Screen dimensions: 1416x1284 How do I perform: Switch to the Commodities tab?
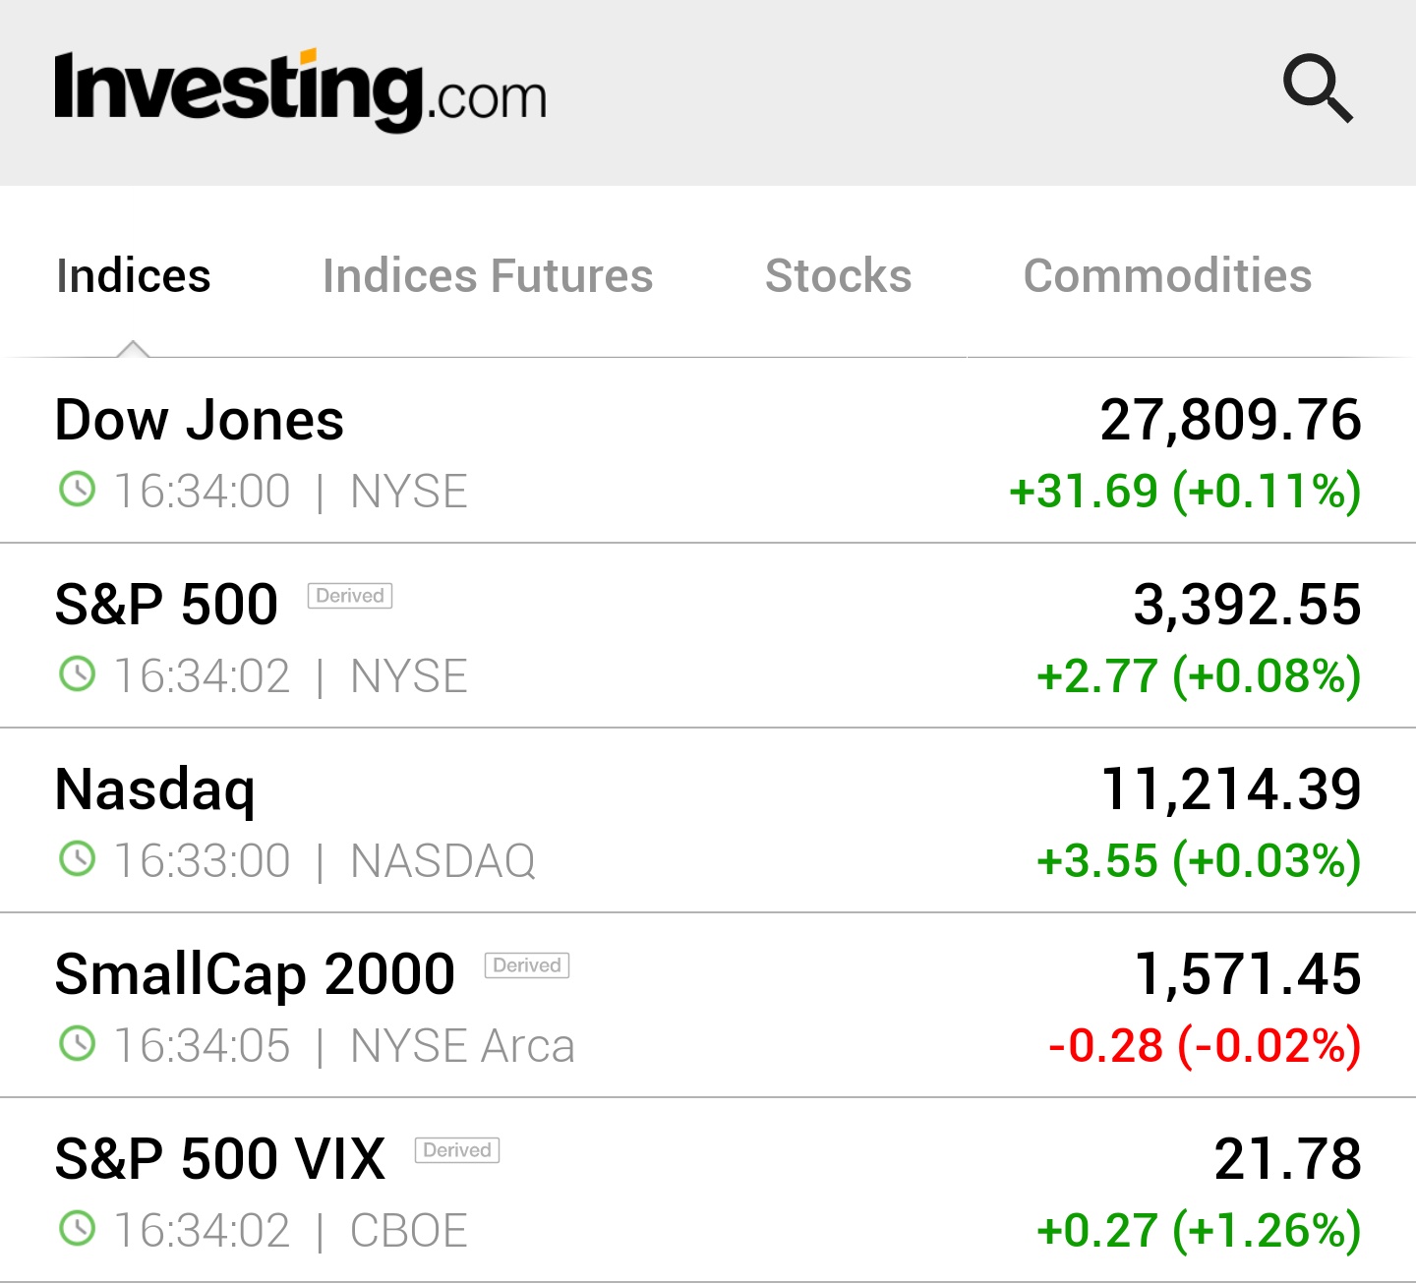click(x=1167, y=276)
